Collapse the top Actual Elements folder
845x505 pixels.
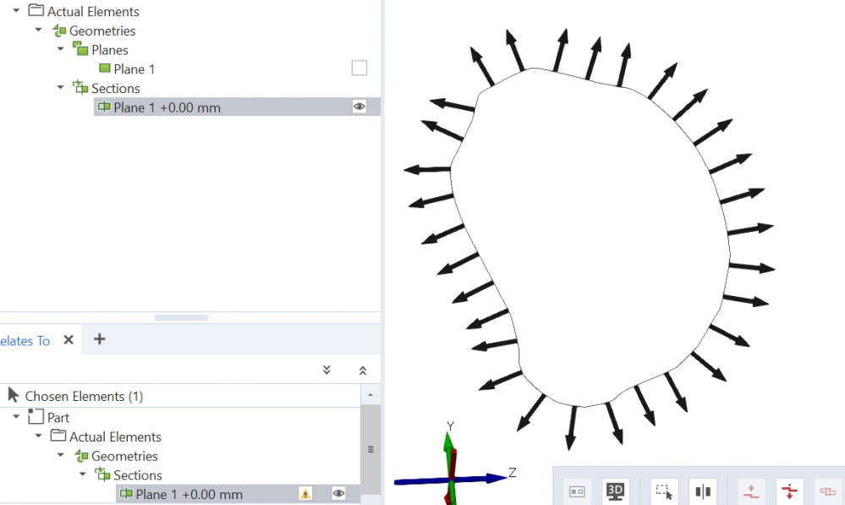(16, 11)
